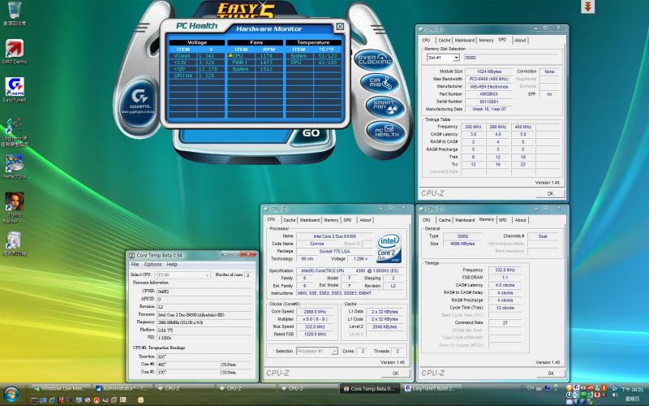Select the About tab in the Memory CPU-Z window
The height and width of the screenshot is (406, 649).
(520, 220)
